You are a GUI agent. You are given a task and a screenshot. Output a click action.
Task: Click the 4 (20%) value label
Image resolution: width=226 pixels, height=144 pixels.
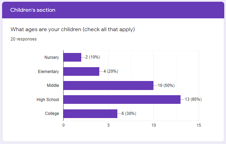[x=111, y=72]
